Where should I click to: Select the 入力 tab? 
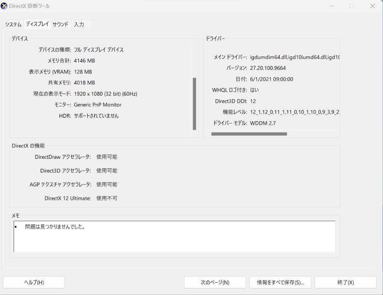coord(80,24)
